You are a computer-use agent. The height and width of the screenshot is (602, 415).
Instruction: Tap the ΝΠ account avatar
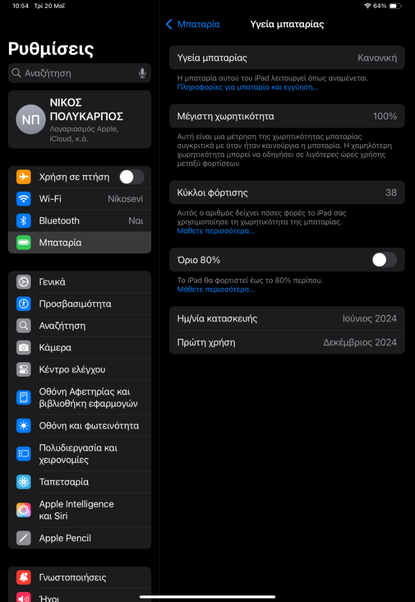[31, 119]
